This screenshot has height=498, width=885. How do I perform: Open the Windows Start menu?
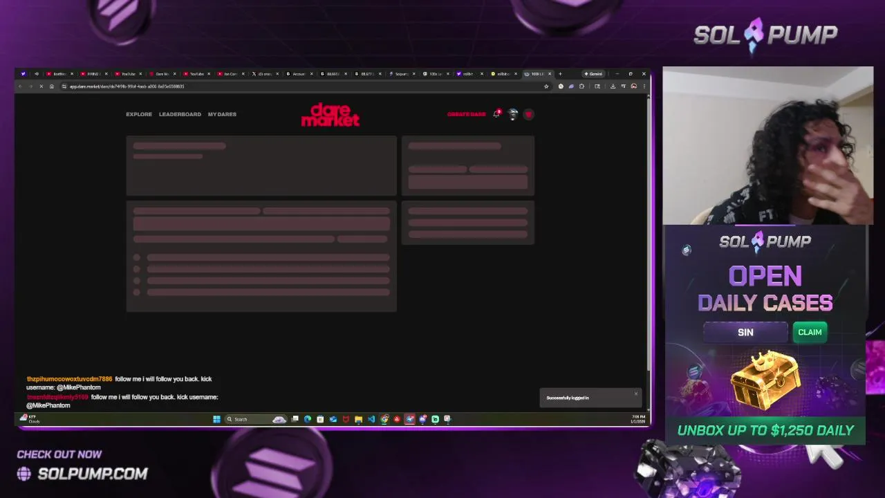(216, 419)
